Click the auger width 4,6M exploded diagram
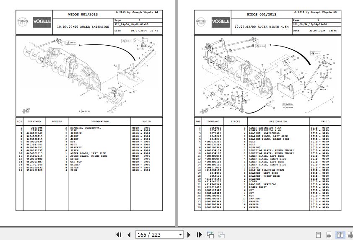This screenshot has width=353, height=240. [267, 76]
